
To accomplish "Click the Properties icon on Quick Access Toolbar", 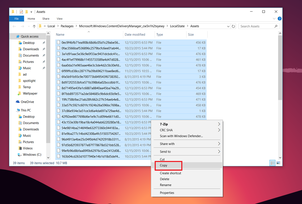I will pos(21,12).
